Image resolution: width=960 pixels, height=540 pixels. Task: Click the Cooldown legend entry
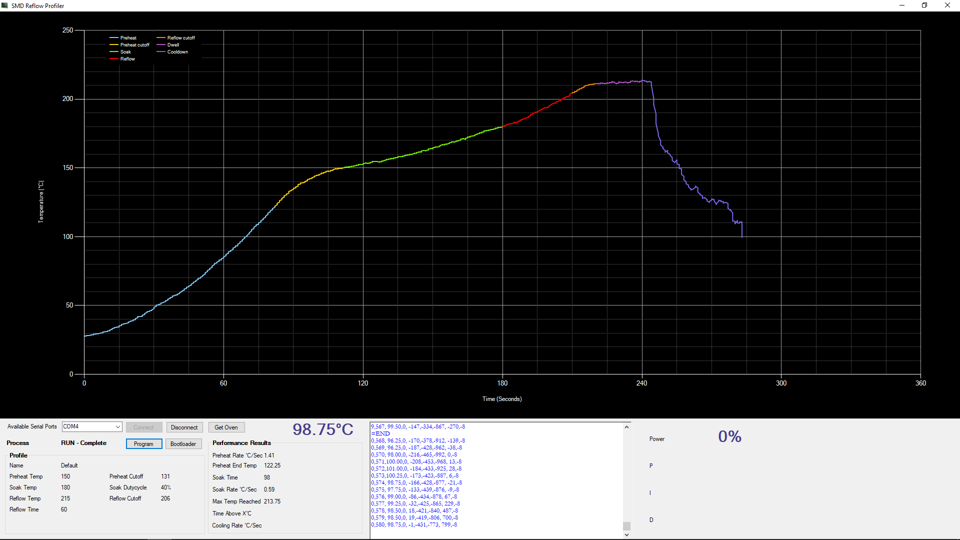click(x=172, y=52)
